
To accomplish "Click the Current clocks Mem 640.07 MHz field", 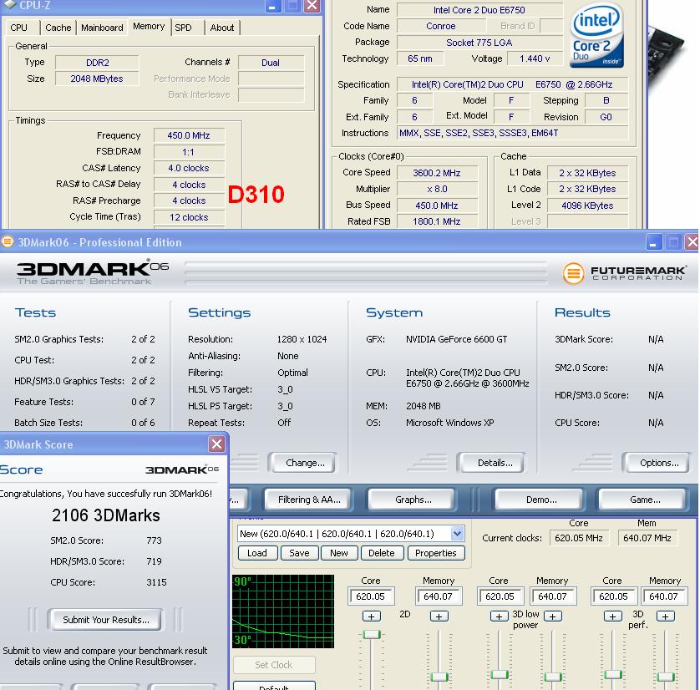I will coord(647,538).
